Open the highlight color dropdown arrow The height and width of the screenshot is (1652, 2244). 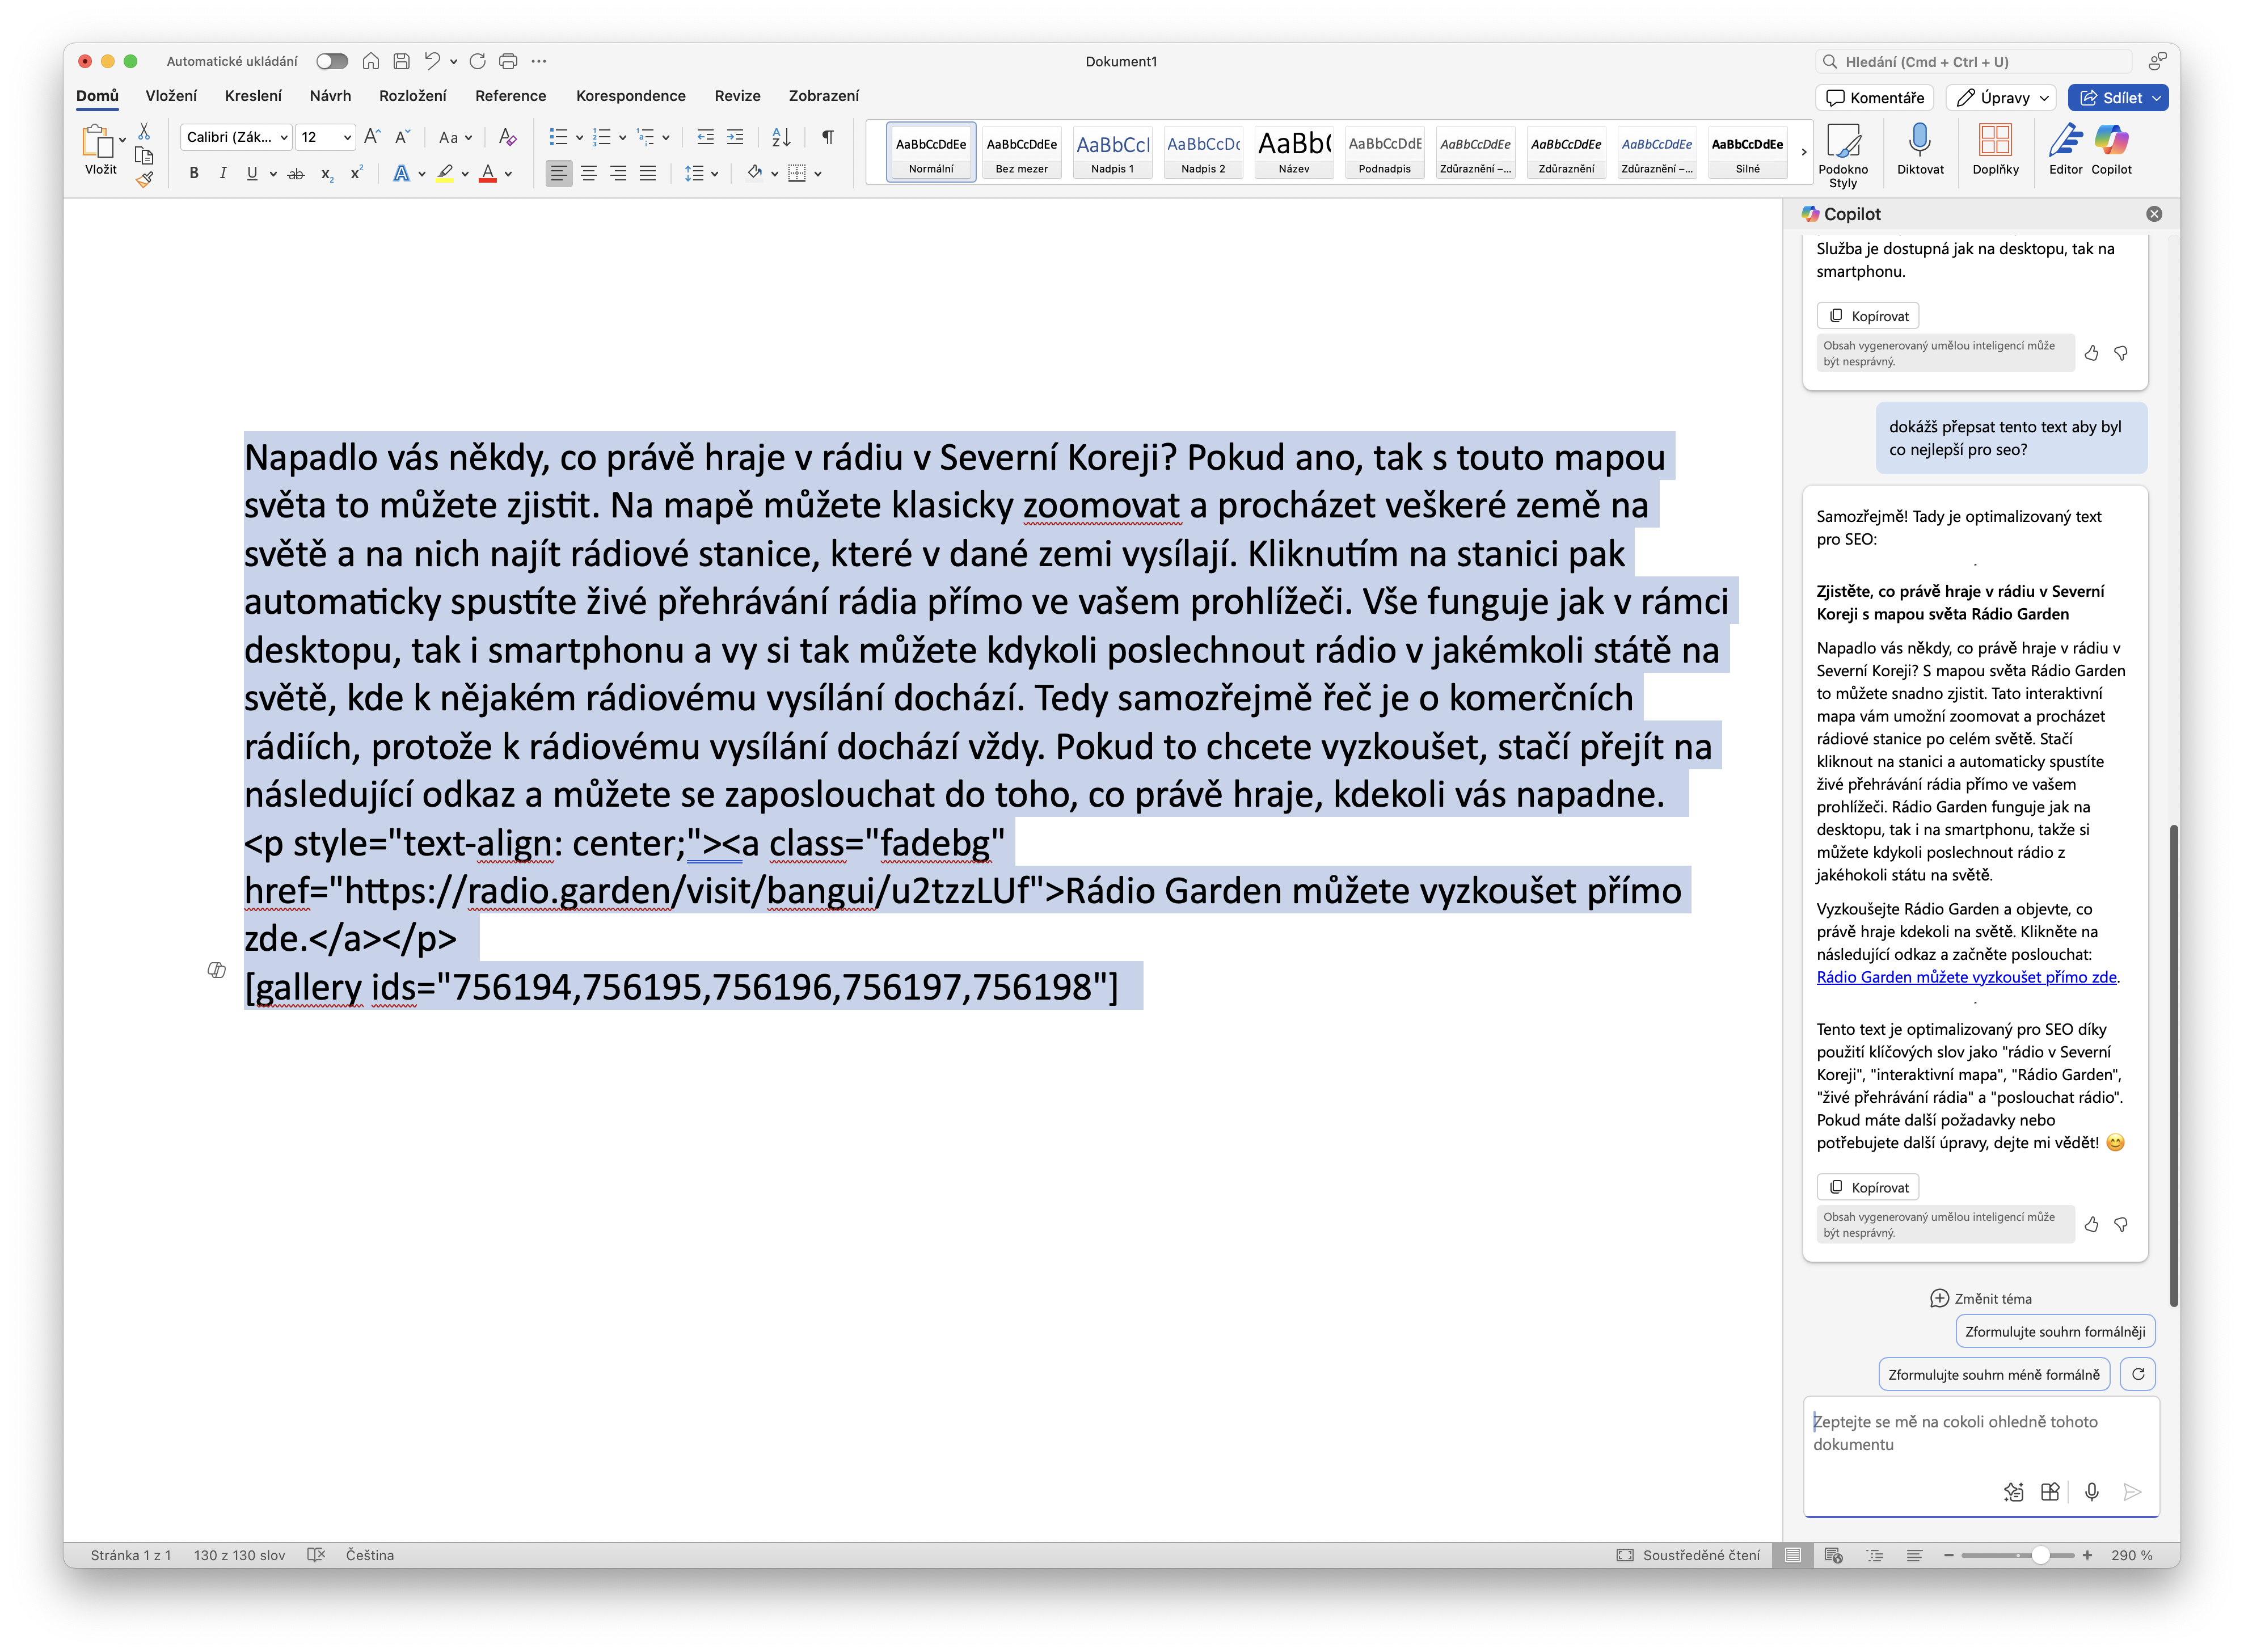[x=464, y=173]
